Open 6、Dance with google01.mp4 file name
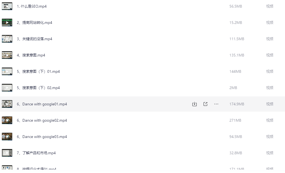 (x=42, y=104)
